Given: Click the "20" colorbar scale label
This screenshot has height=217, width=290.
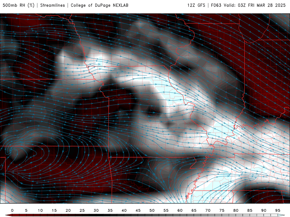Looking at the screenshot, I should [x=68, y=210].
